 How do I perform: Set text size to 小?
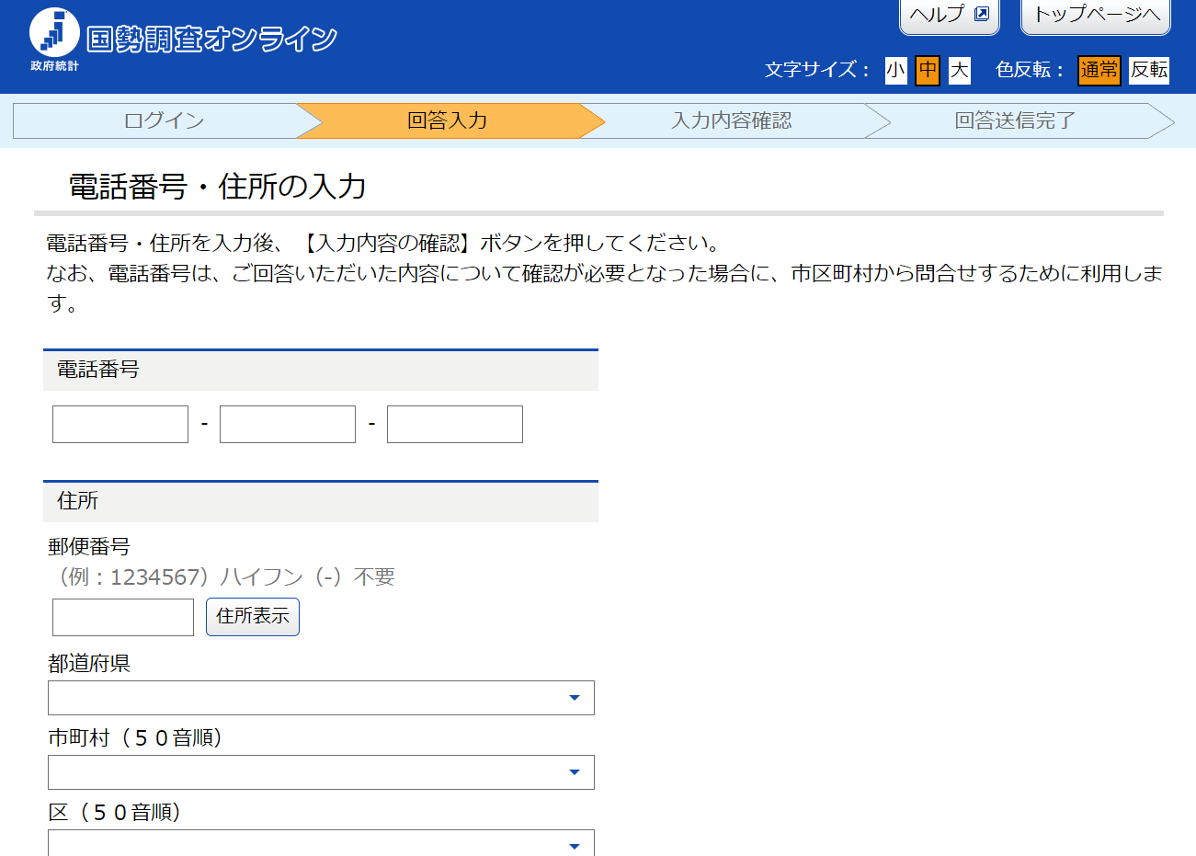click(896, 70)
